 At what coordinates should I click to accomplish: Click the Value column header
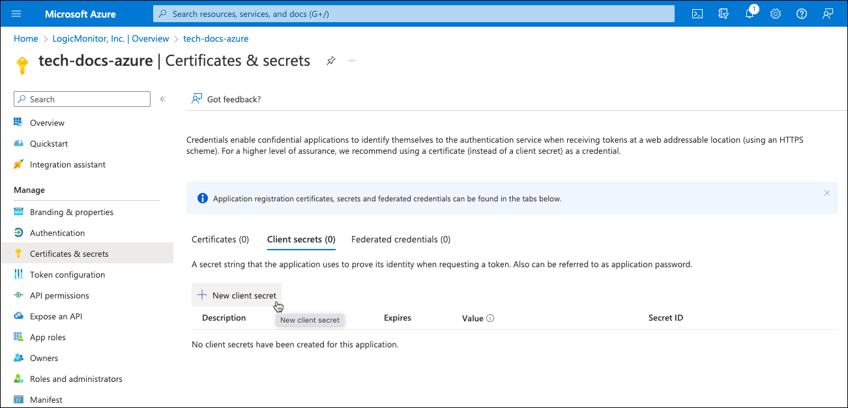[473, 318]
